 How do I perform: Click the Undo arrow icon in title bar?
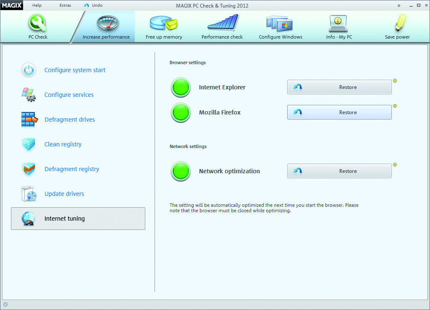(87, 5)
